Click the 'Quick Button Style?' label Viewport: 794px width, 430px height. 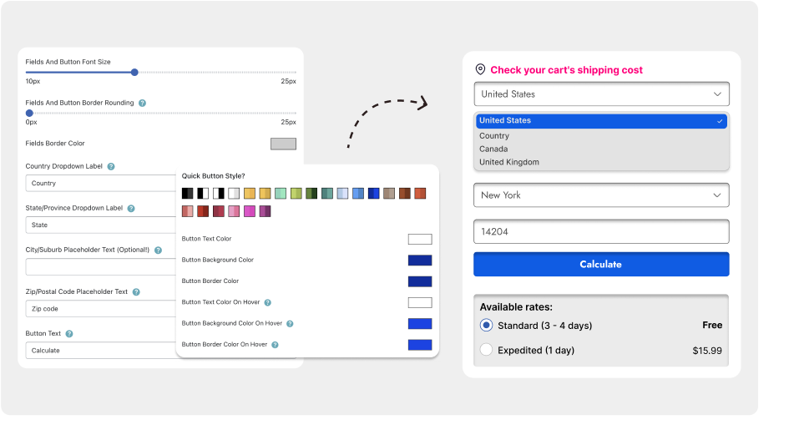tap(213, 176)
